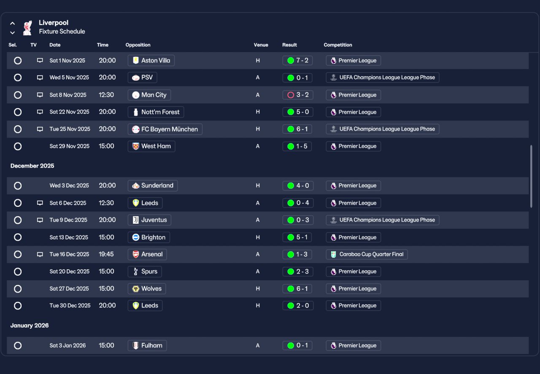Open the 3 - 2 Man City result
The width and height of the screenshot is (540, 374).
coord(297,95)
